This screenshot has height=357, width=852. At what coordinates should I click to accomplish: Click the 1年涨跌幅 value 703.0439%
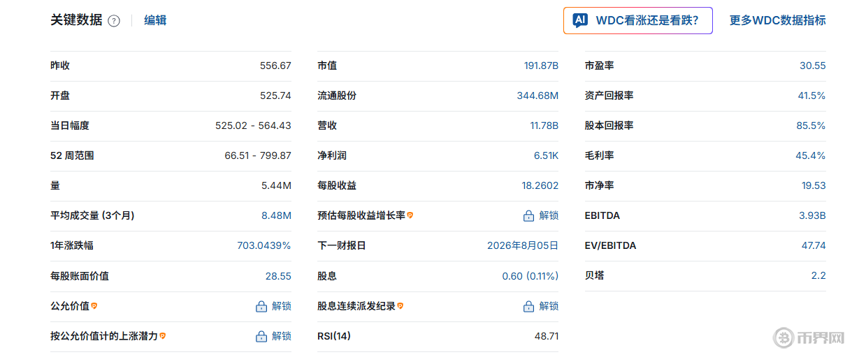pos(264,245)
